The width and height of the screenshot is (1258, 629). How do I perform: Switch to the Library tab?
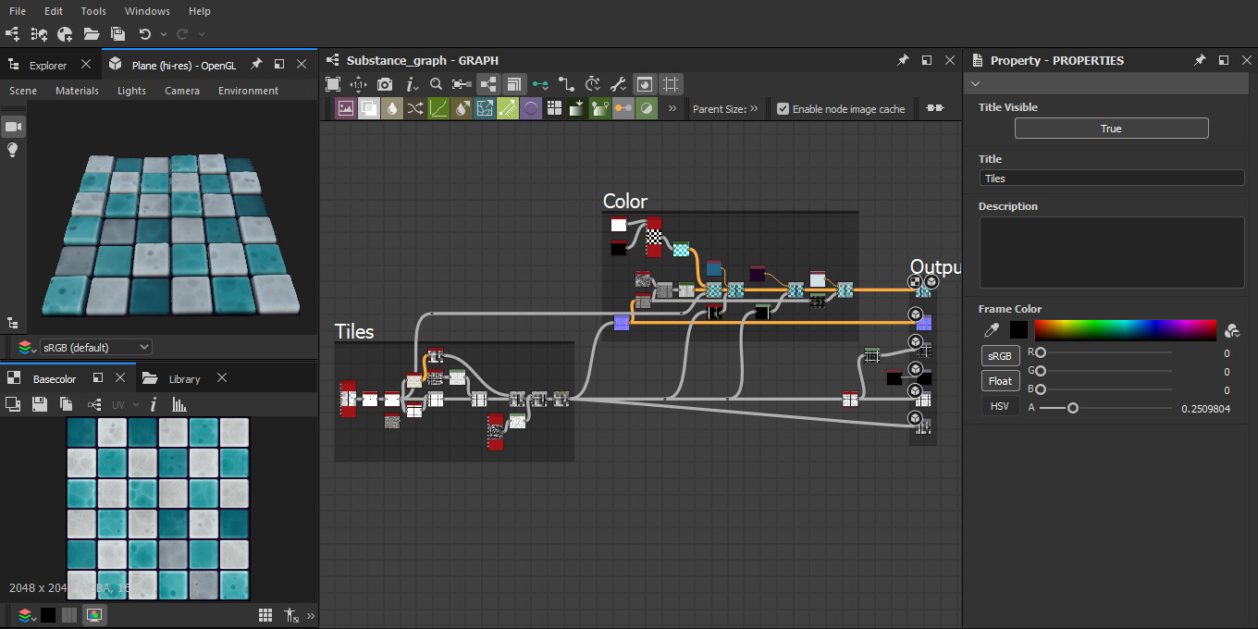(184, 378)
